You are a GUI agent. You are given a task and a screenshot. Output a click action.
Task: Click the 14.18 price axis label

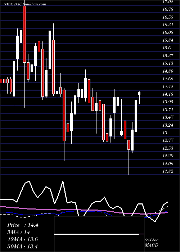pos(168,94)
